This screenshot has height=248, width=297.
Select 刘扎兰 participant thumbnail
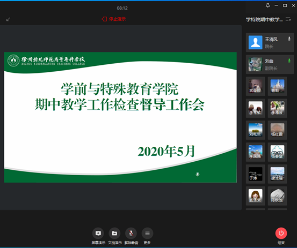255,130
